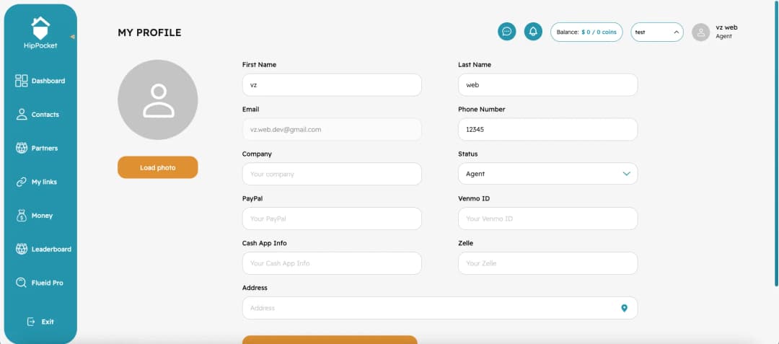Open the Status Agent dropdown
Image resolution: width=779 pixels, height=344 pixels.
click(x=547, y=174)
